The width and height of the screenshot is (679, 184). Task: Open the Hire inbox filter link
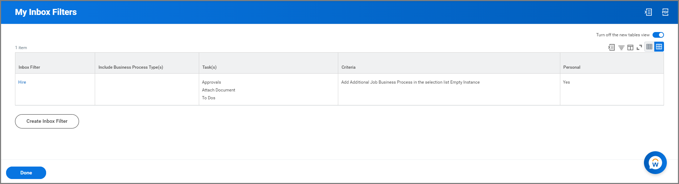(22, 82)
